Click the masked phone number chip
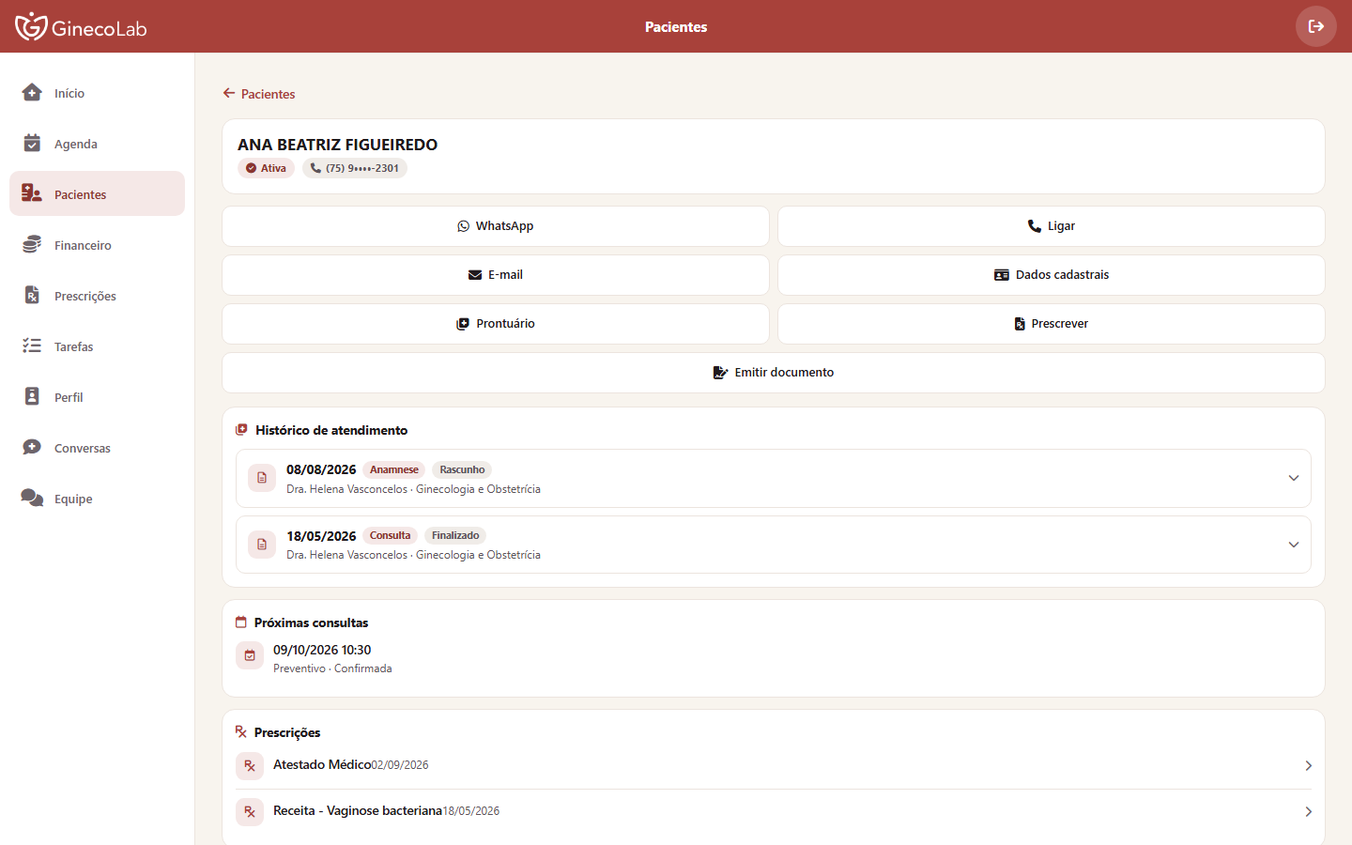 pyautogui.click(x=355, y=168)
